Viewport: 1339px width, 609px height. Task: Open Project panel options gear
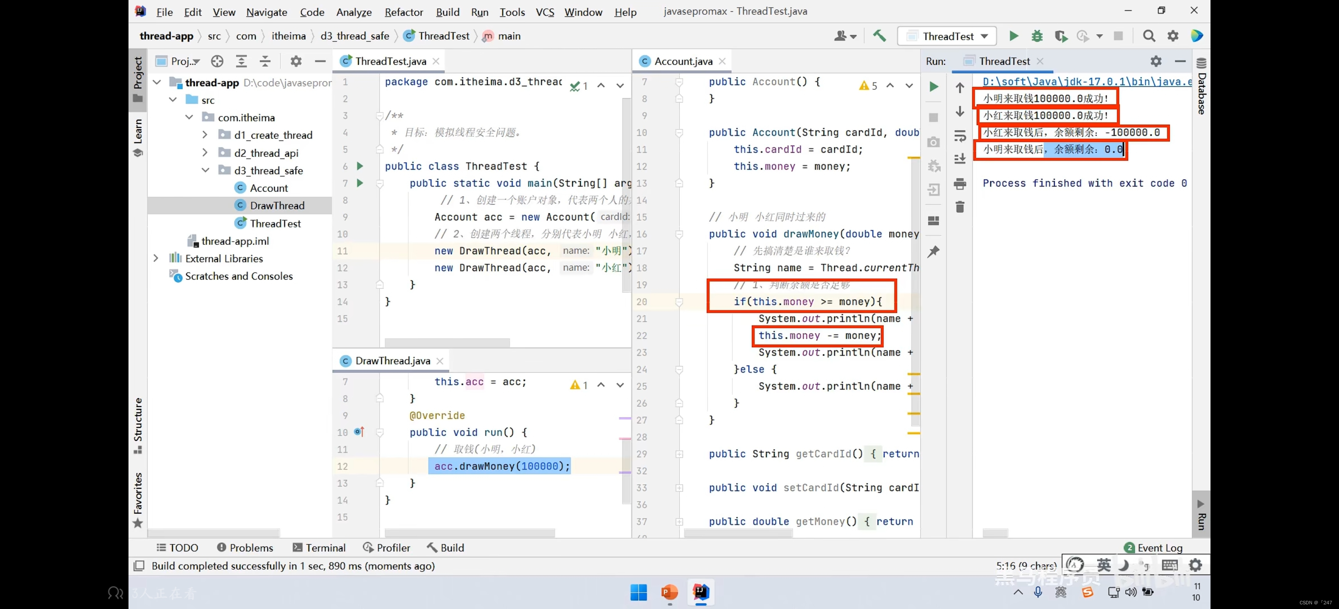[x=296, y=61]
